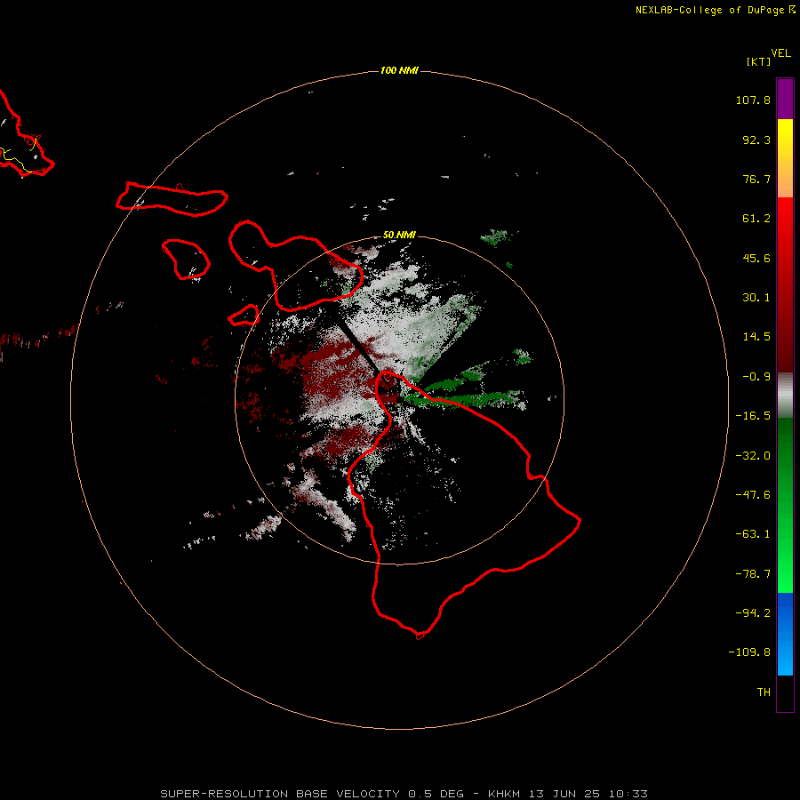Click the -78.7 scale value

(753, 574)
